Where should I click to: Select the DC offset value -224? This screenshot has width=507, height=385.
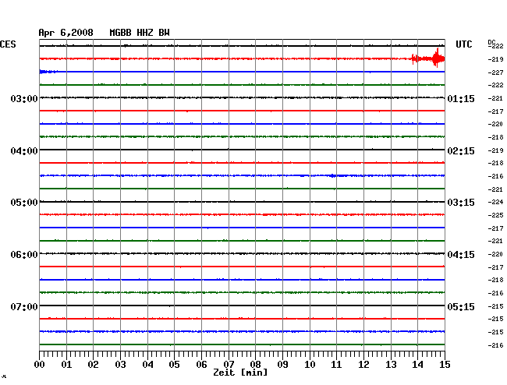click(495, 202)
